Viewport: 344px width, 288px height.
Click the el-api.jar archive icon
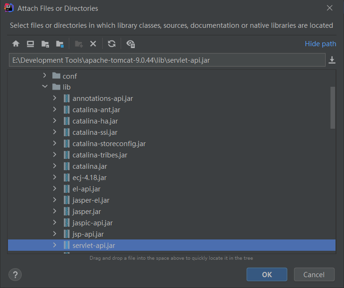[x=67, y=189]
